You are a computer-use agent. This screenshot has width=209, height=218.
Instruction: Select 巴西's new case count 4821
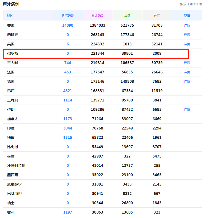[x=68, y=91]
